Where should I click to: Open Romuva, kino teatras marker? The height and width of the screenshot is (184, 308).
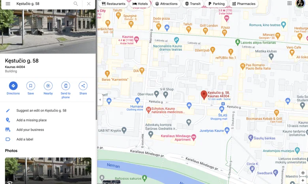click(283, 25)
